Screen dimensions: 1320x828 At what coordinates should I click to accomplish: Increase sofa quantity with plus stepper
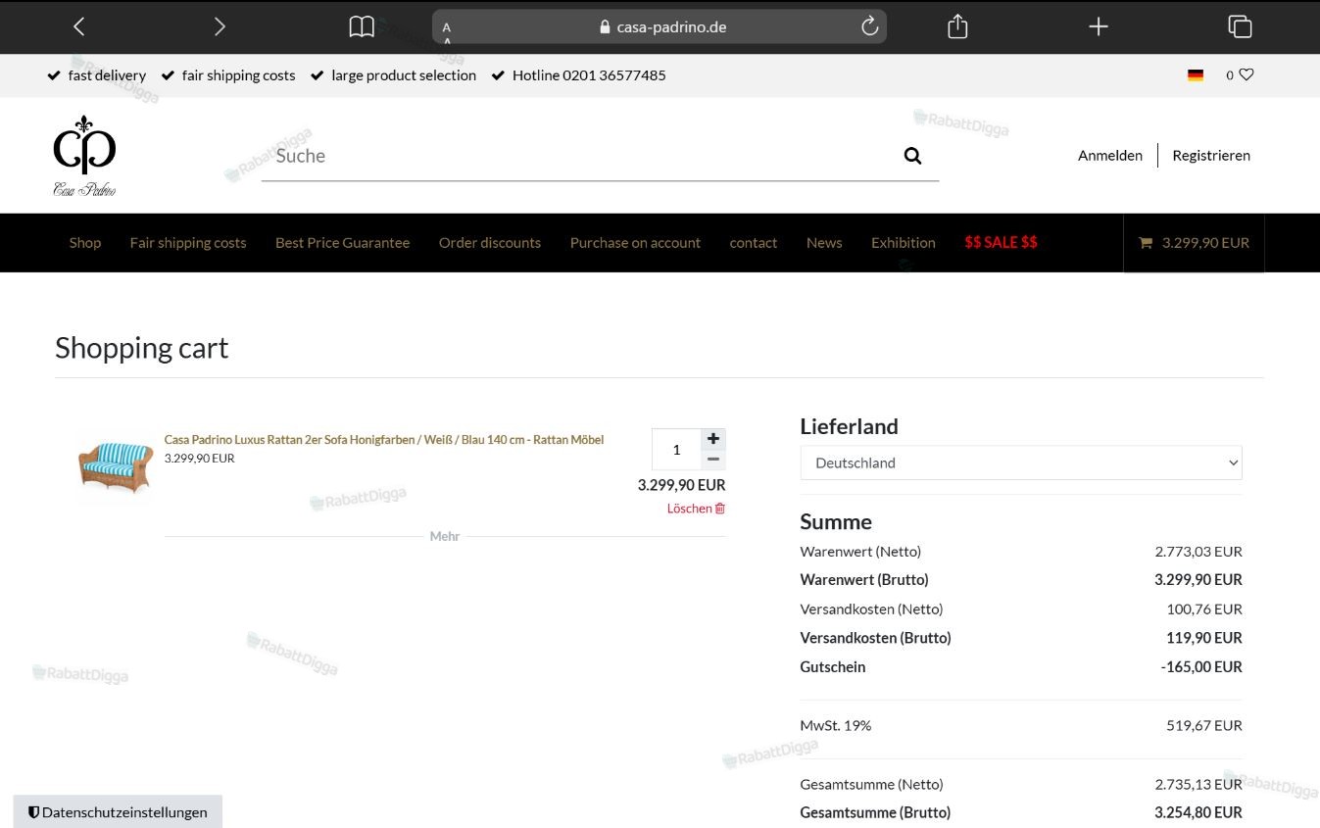pyautogui.click(x=713, y=439)
